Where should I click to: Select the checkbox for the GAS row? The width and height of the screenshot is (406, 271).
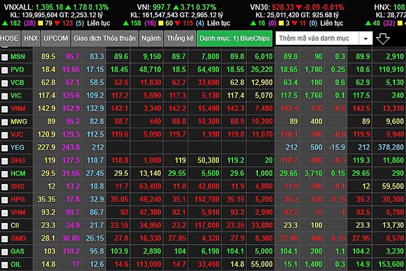[5, 252]
